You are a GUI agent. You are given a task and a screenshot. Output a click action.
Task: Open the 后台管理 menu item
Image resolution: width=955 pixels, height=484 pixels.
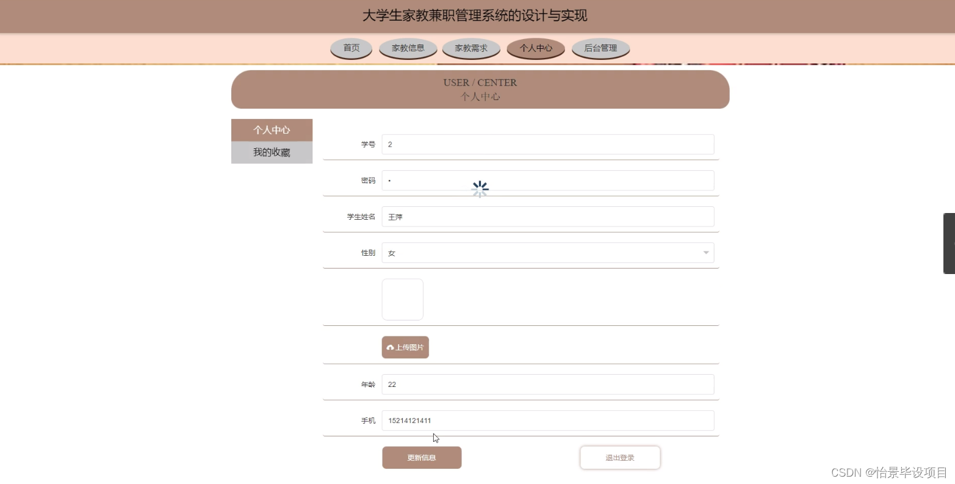[600, 48]
